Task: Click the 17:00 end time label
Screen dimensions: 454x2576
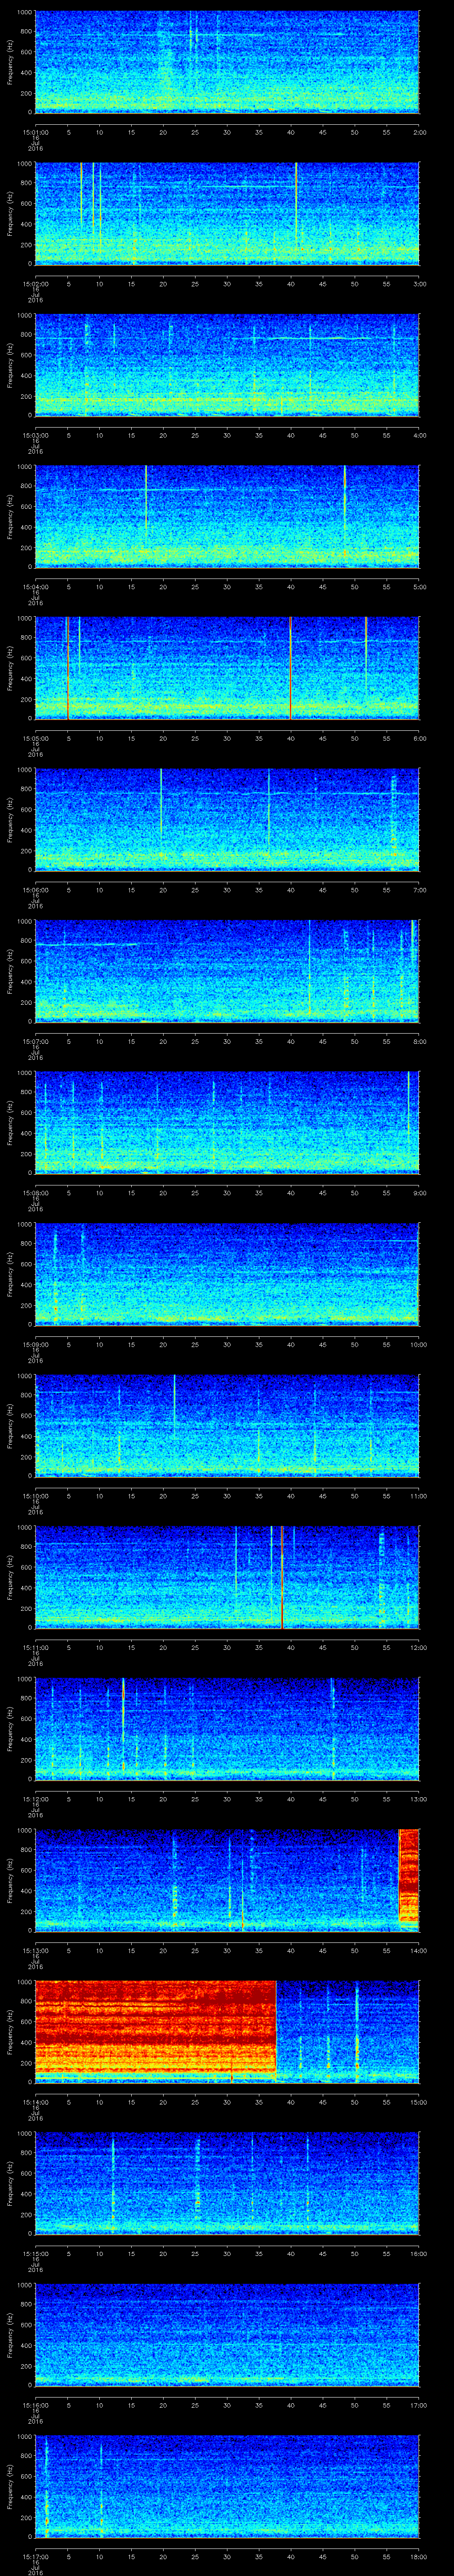Action: [x=418, y=2405]
